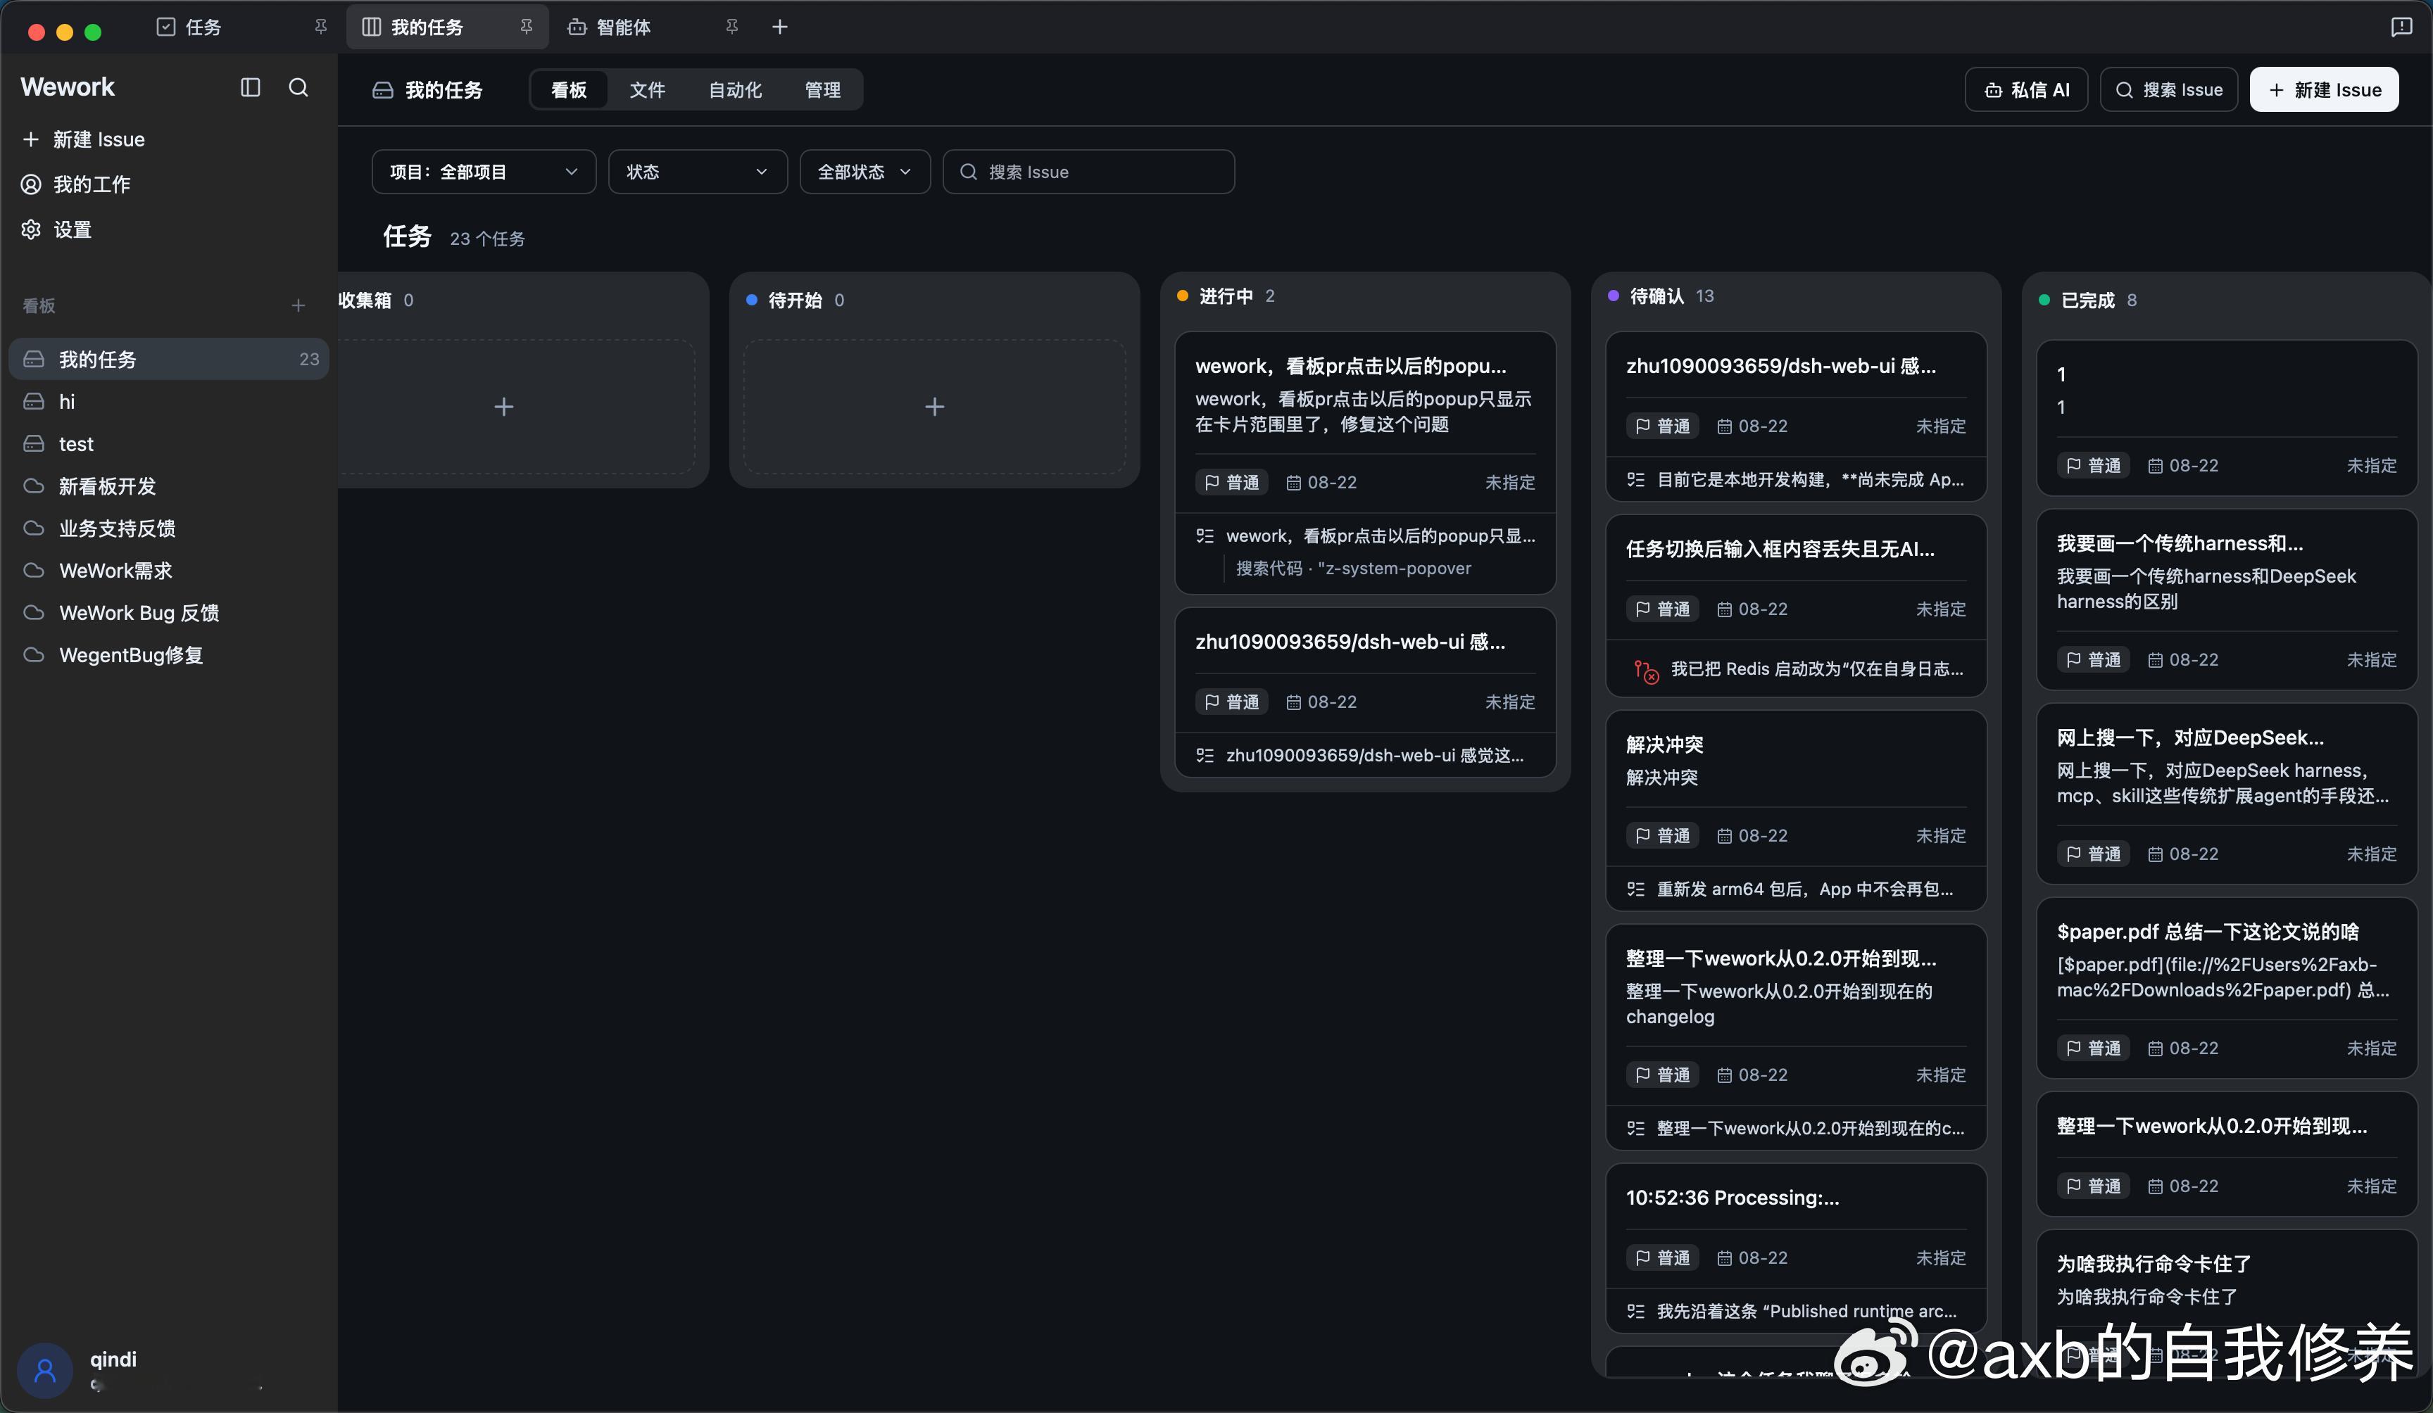Click 未指定 assignee on 解决冲突 card
2433x1413 pixels.
1941,836
